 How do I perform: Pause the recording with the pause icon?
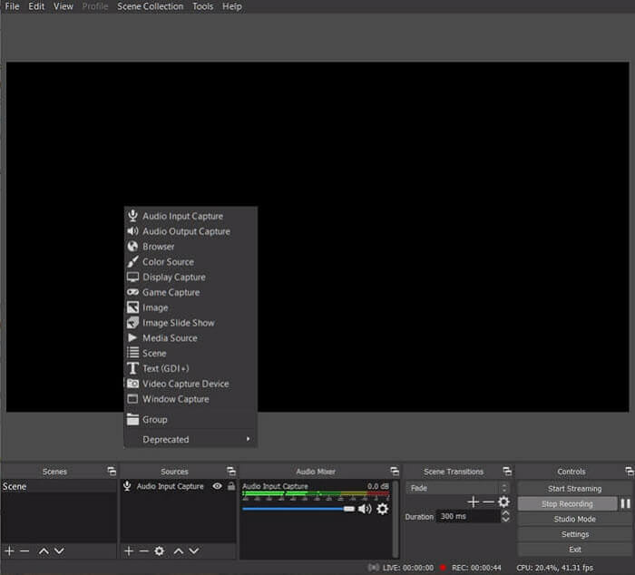625,504
